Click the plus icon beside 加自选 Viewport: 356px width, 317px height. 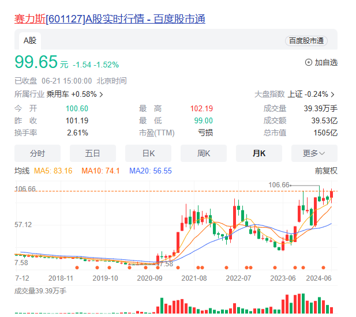click(x=308, y=62)
